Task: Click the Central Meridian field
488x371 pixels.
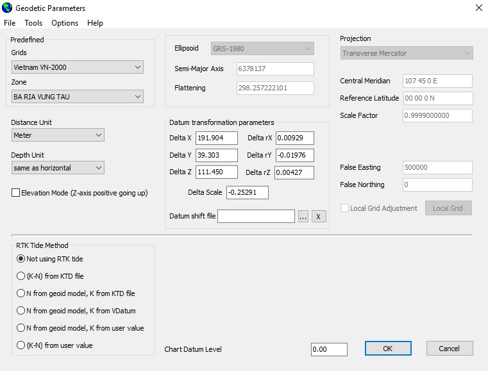Action: coord(437,81)
